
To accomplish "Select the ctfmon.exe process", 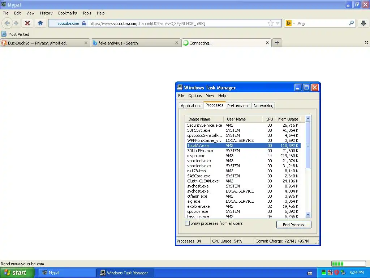I will click(x=244, y=196).
